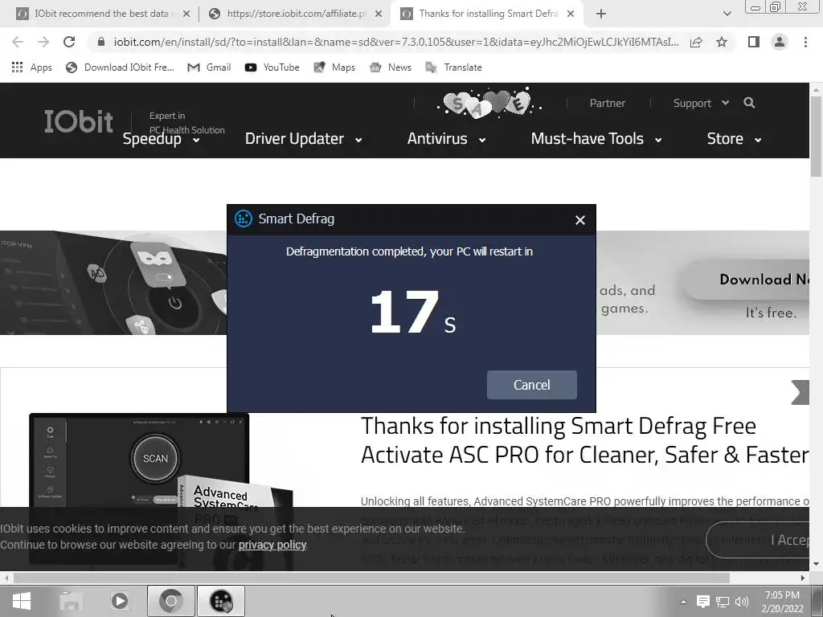823x617 pixels.
Task: Click the vertical scrollbar down arrow
Action: point(817,565)
